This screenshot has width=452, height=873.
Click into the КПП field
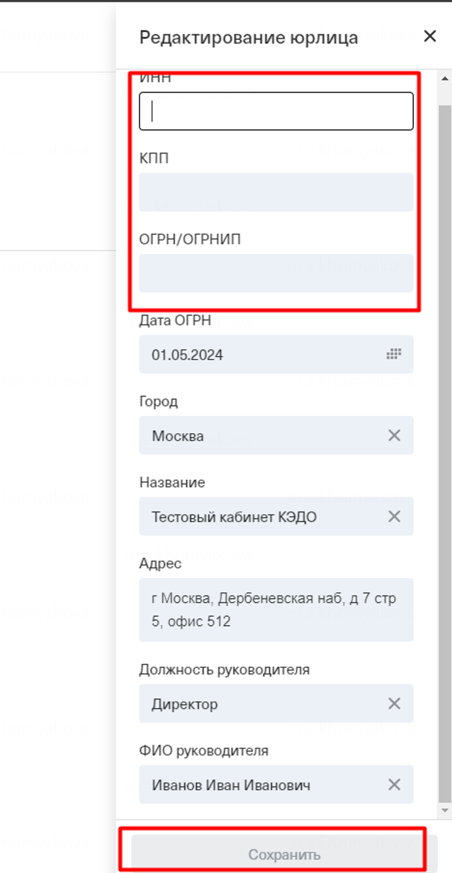click(x=276, y=192)
